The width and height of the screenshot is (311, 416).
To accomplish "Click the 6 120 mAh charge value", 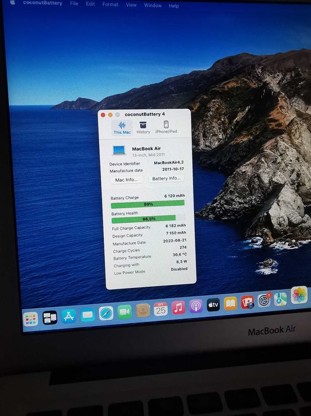I will tap(174, 196).
